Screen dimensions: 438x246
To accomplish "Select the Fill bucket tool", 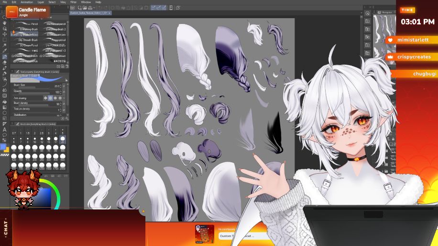I will click(4, 102).
